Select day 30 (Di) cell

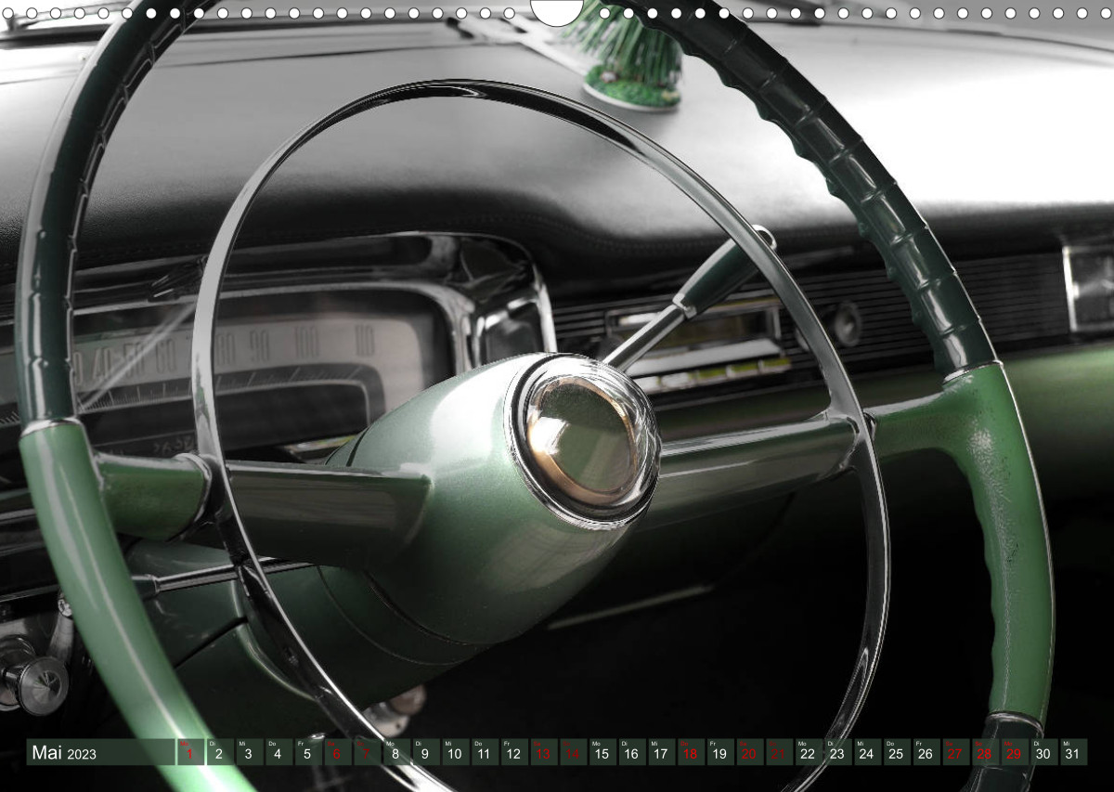1043,752
